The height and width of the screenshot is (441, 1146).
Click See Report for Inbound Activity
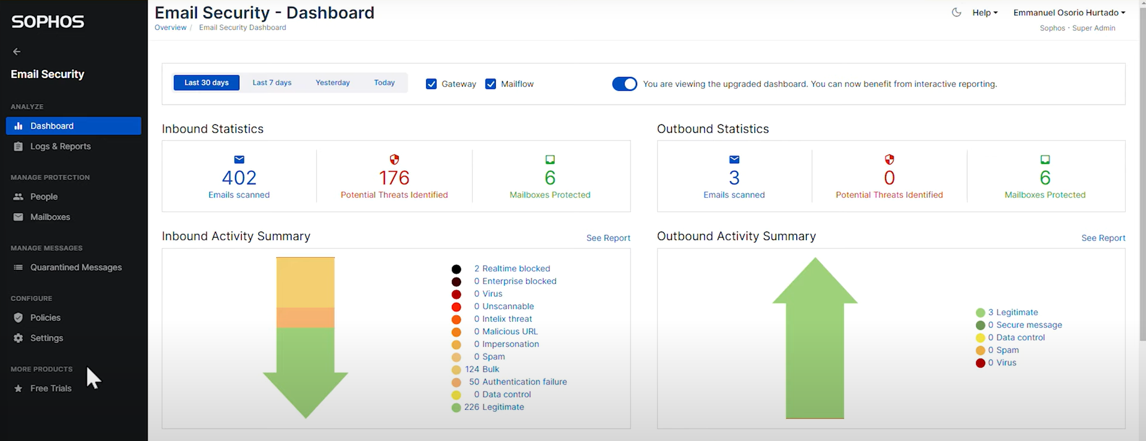coord(608,238)
